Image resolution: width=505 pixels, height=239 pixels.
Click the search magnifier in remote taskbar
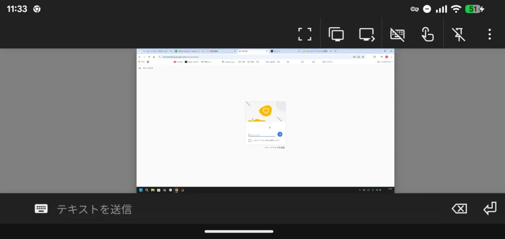(147, 190)
